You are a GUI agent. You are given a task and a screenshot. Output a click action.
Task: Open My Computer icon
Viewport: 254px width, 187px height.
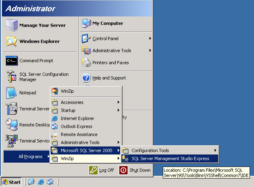(86, 23)
